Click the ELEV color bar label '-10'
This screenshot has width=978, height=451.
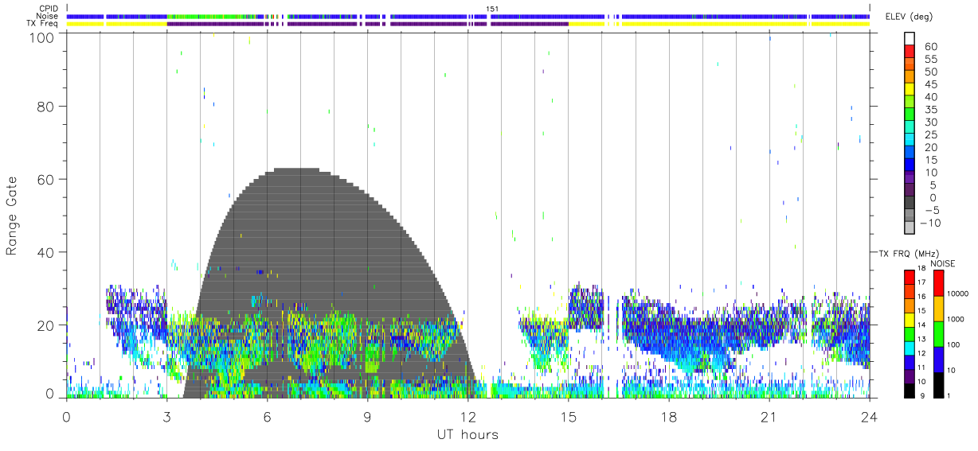[930, 223]
